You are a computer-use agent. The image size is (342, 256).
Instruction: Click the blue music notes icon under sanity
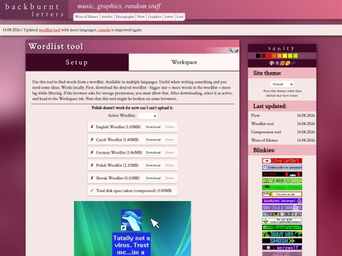tap(293, 63)
